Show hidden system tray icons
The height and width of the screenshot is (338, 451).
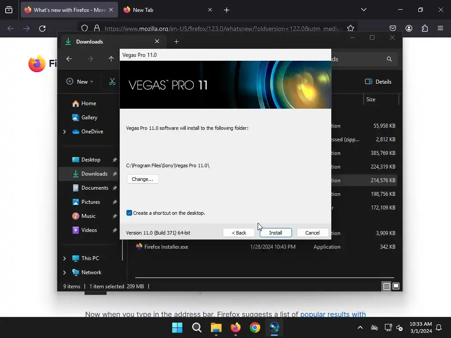[x=360, y=327]
